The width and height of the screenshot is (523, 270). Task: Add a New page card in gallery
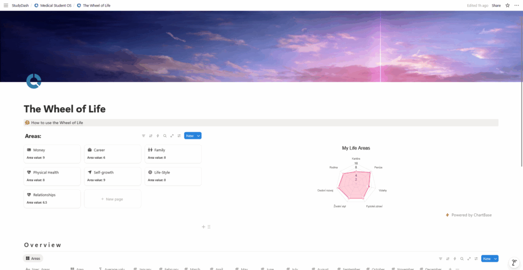click(x=112, y=199)
